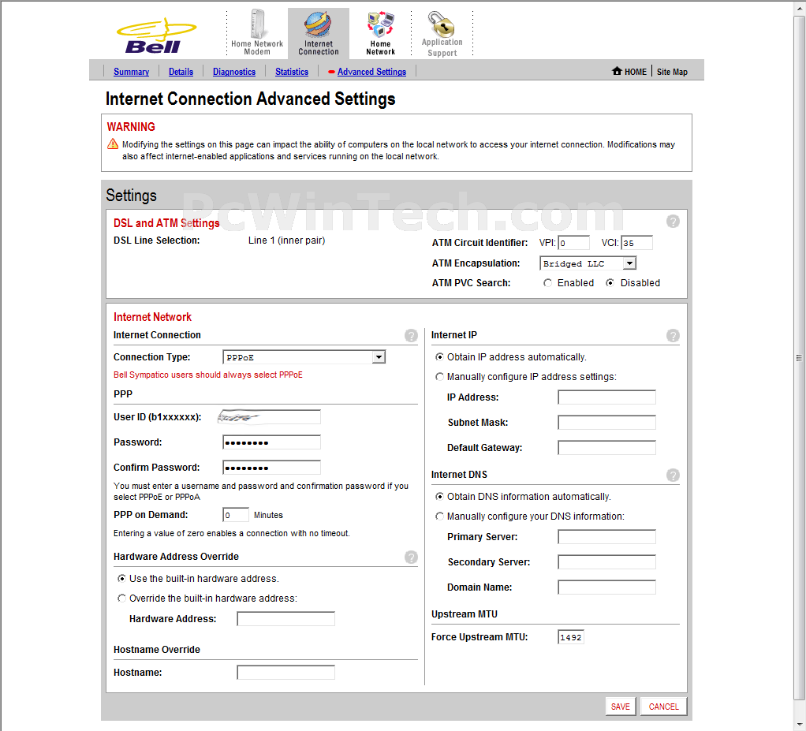Image resolution: width=806 pixels, height=731 pixels.
Task: Click the Hostname field
Action: (285, 672)
